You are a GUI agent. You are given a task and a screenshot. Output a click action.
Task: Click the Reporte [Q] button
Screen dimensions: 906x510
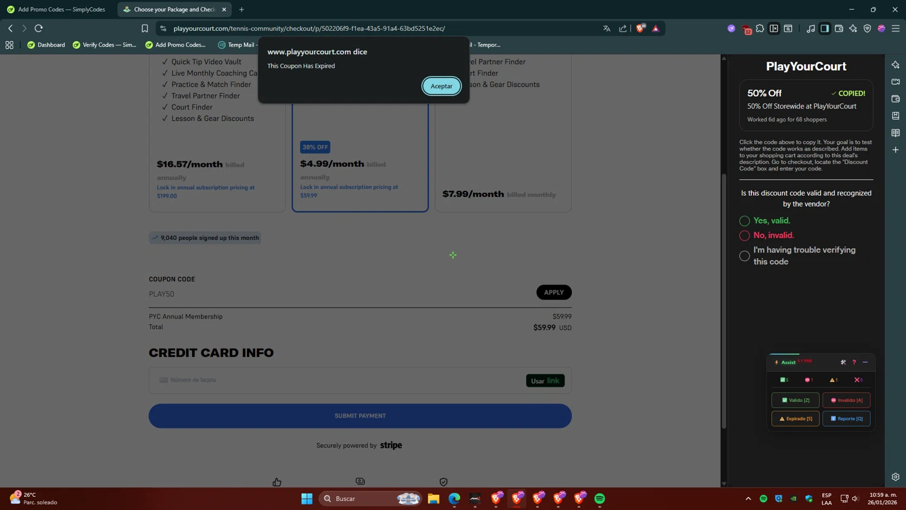[846, 418]
